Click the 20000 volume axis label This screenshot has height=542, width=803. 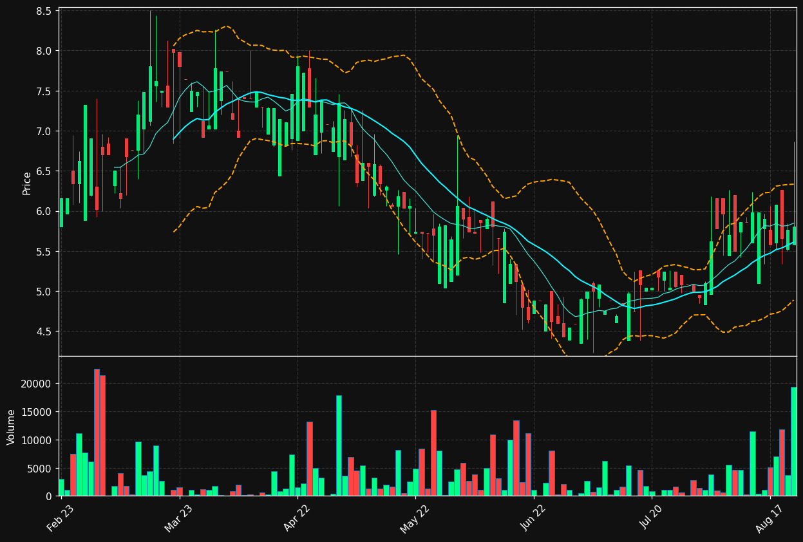click(x=38, y=384)
